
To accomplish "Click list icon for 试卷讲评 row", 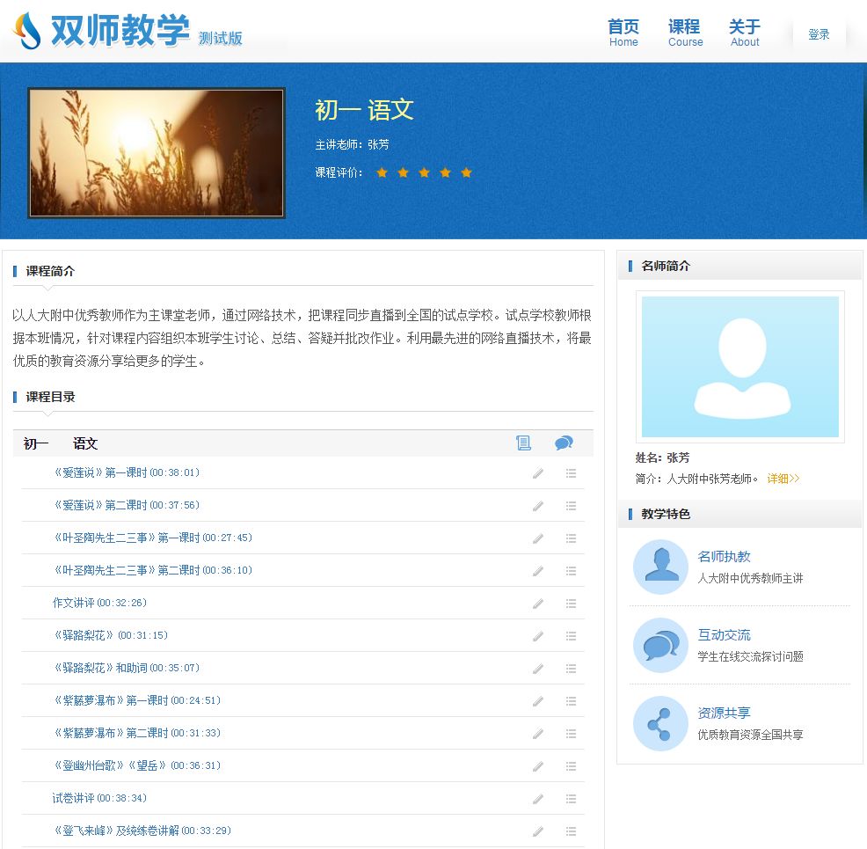I will coord(572,799).
